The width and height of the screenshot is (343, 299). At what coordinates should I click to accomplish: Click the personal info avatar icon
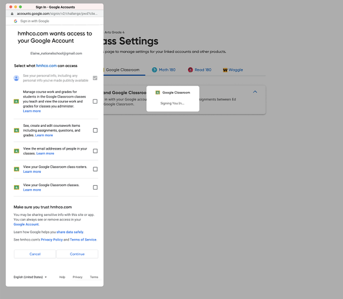pos(16,78)
